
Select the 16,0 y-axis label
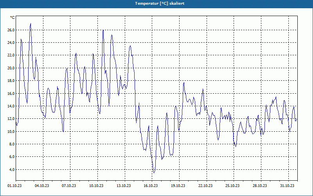coord(11,93)
